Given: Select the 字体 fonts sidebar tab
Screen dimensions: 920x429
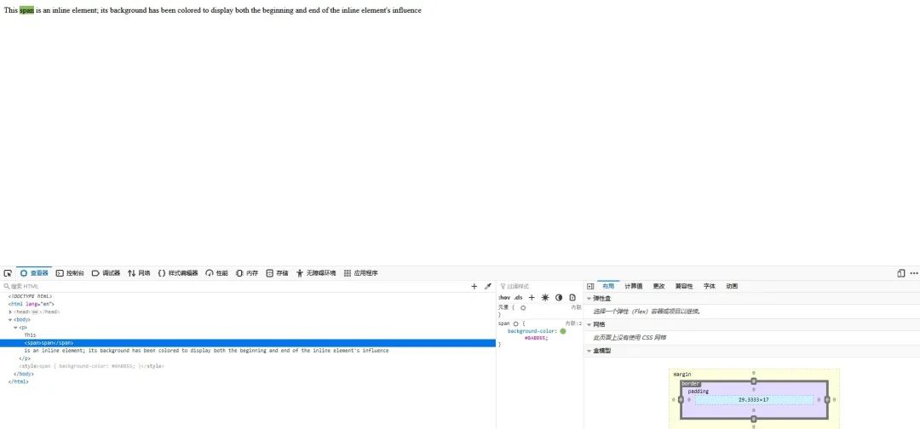Looking at the screenshot, I should pyautogui.click(x=710, y=287).
